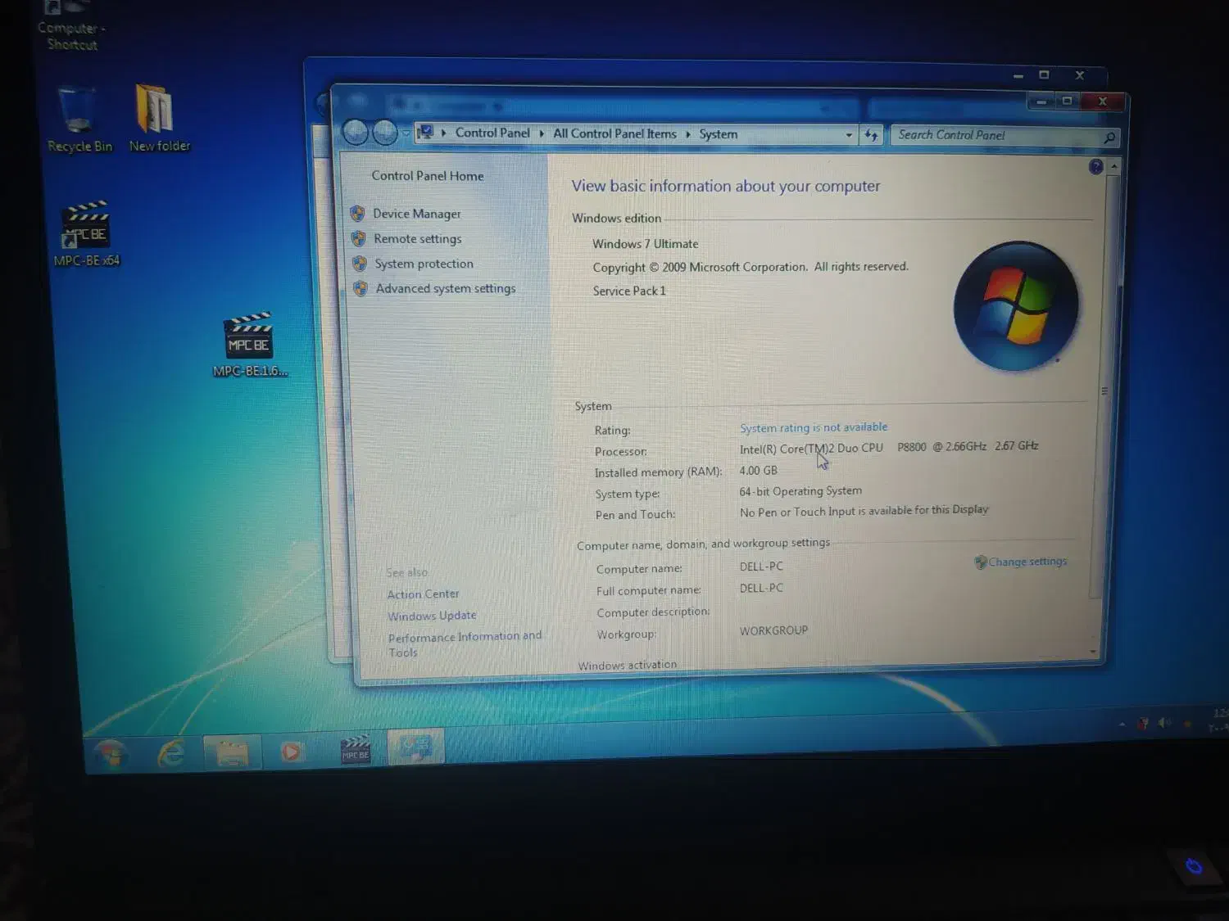Open Remote settings

pyautogui.click(x=418, y=239)
